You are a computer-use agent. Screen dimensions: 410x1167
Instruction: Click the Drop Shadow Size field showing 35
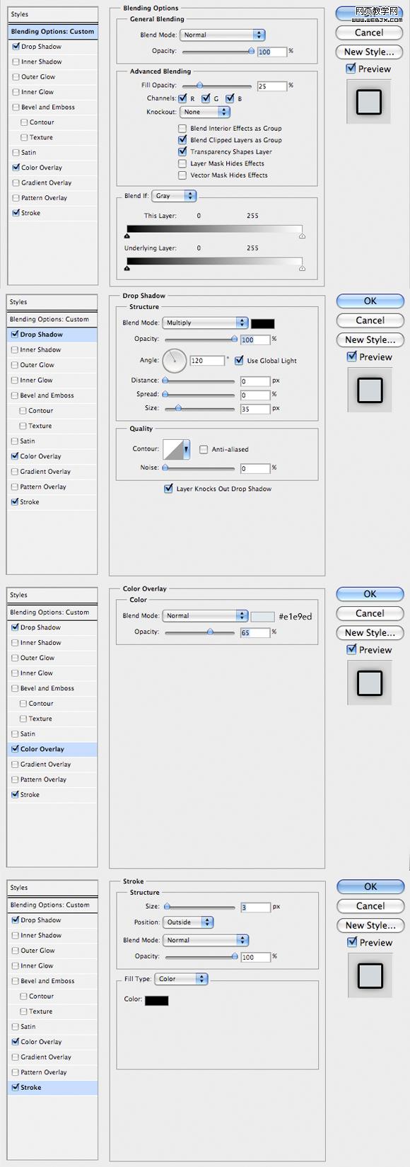[x=255, y=409]
